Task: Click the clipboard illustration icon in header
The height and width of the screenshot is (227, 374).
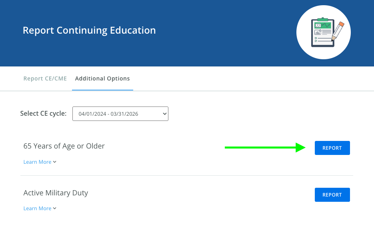Action: tap(323, 32)
